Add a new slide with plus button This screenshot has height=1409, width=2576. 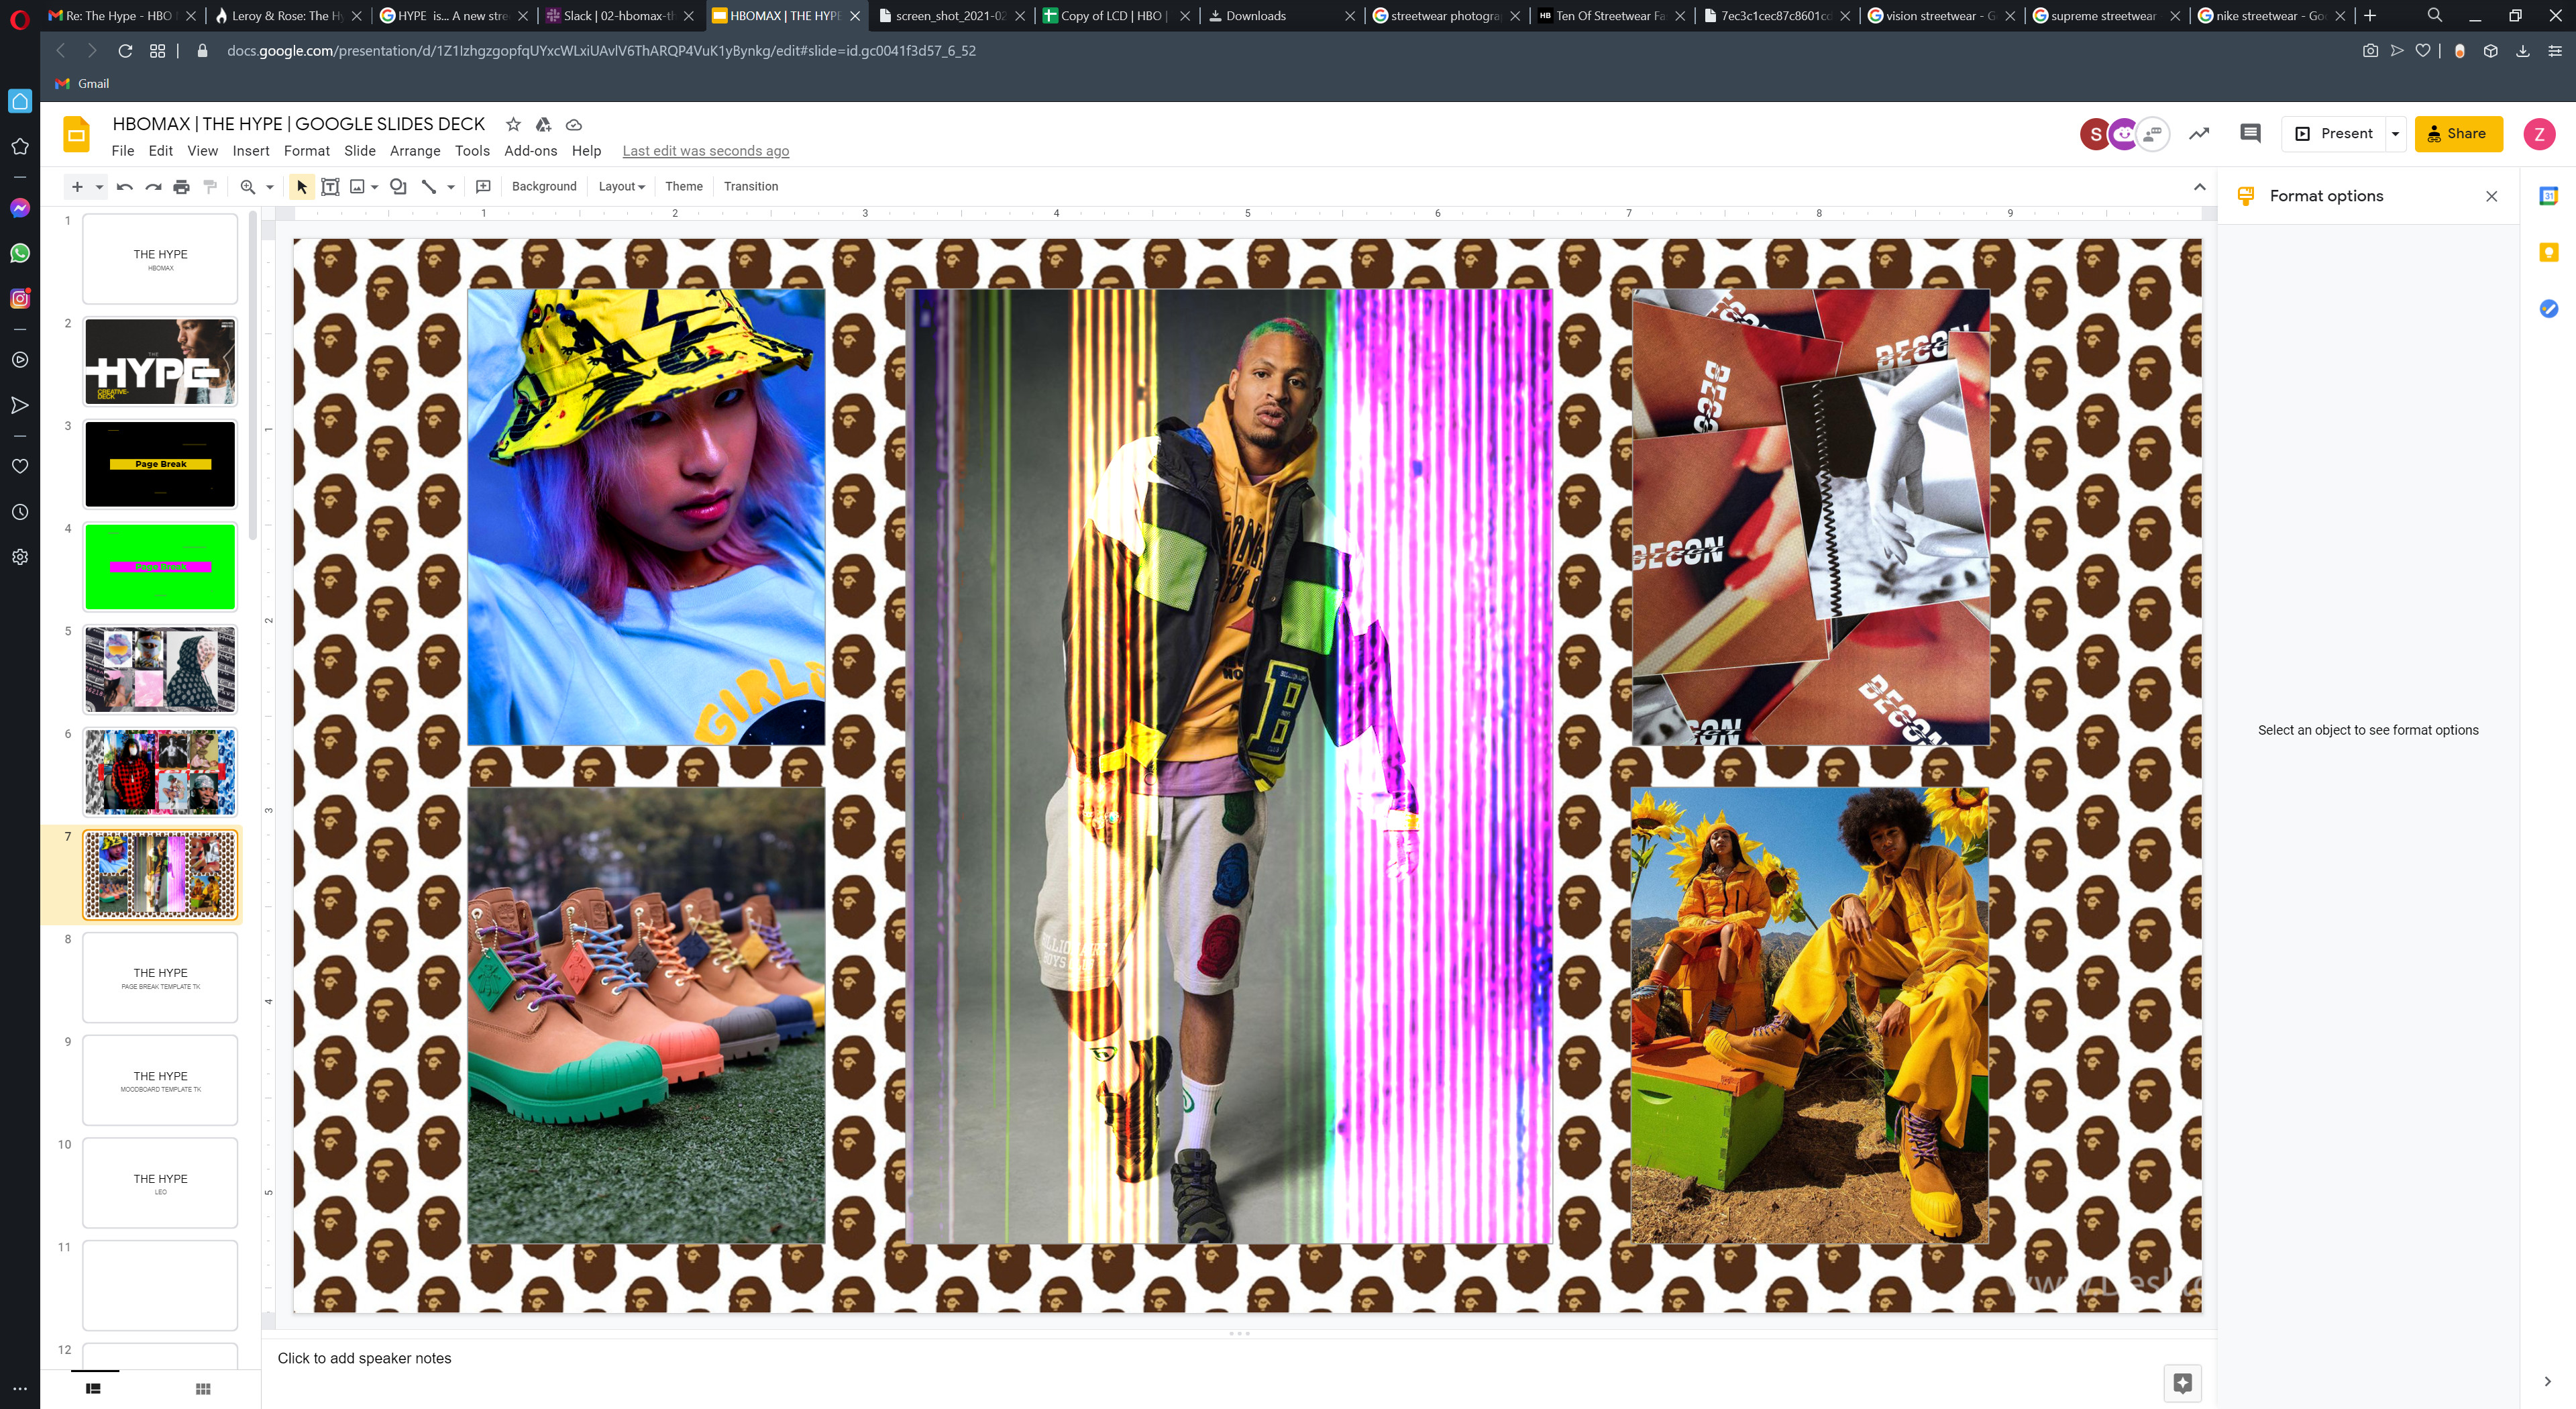[77, 186]
